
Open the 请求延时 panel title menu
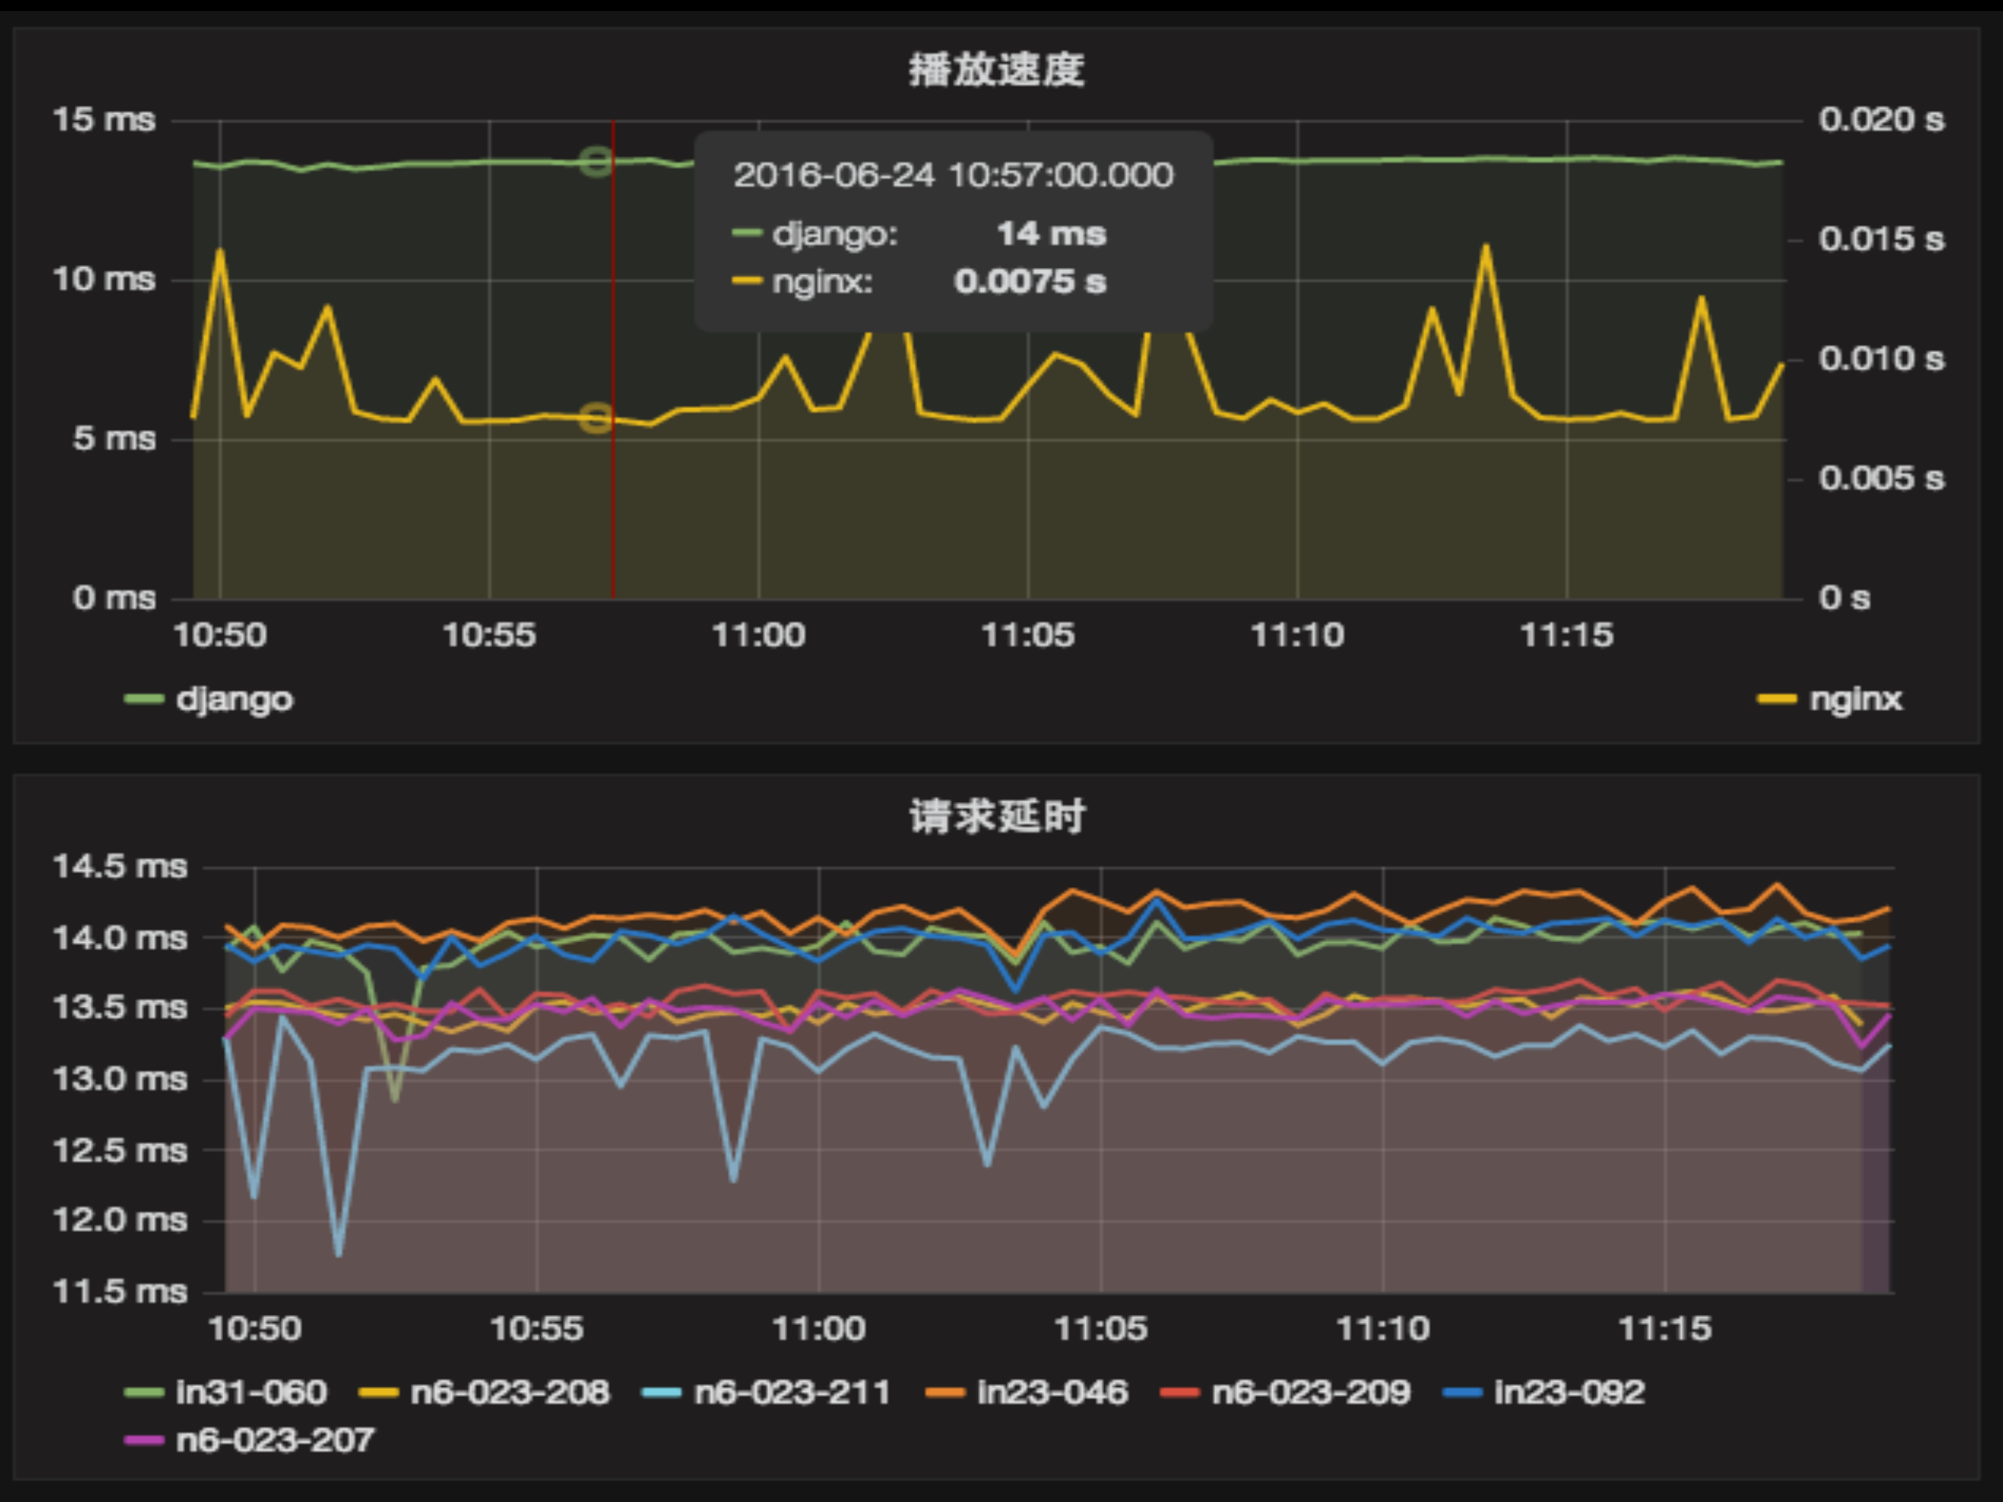996,816
